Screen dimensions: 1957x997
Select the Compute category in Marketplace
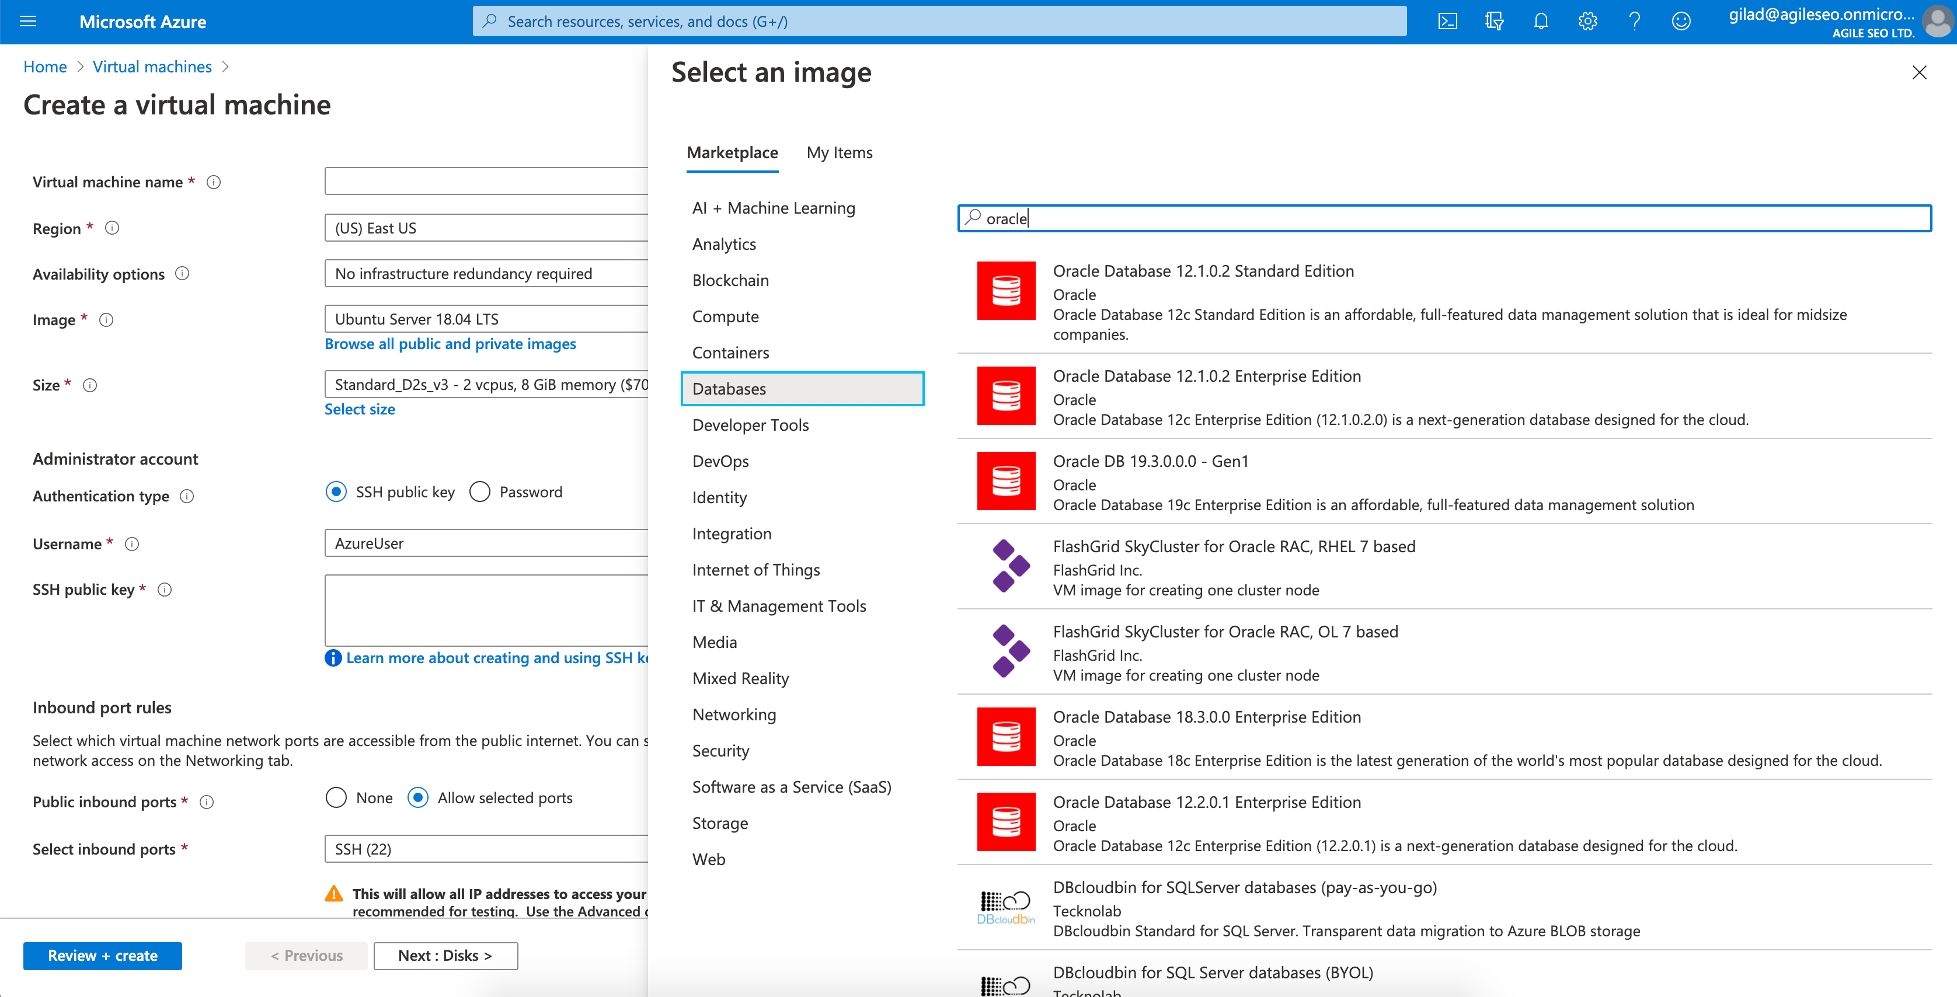[x=725, y=316]
